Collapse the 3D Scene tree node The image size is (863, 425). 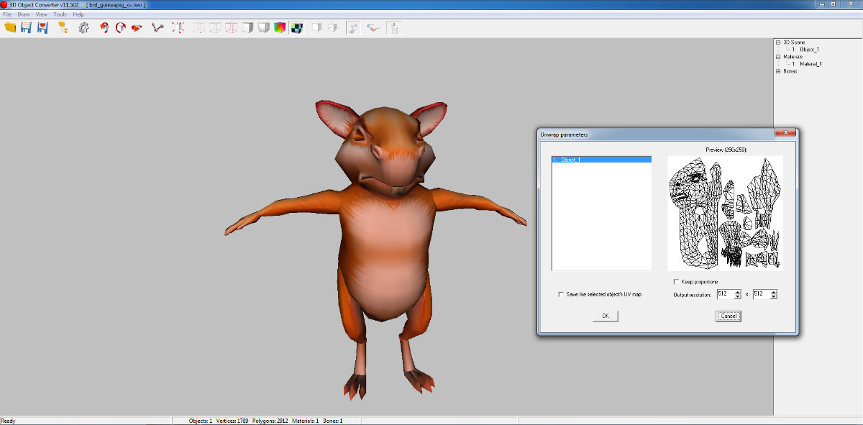778,42
